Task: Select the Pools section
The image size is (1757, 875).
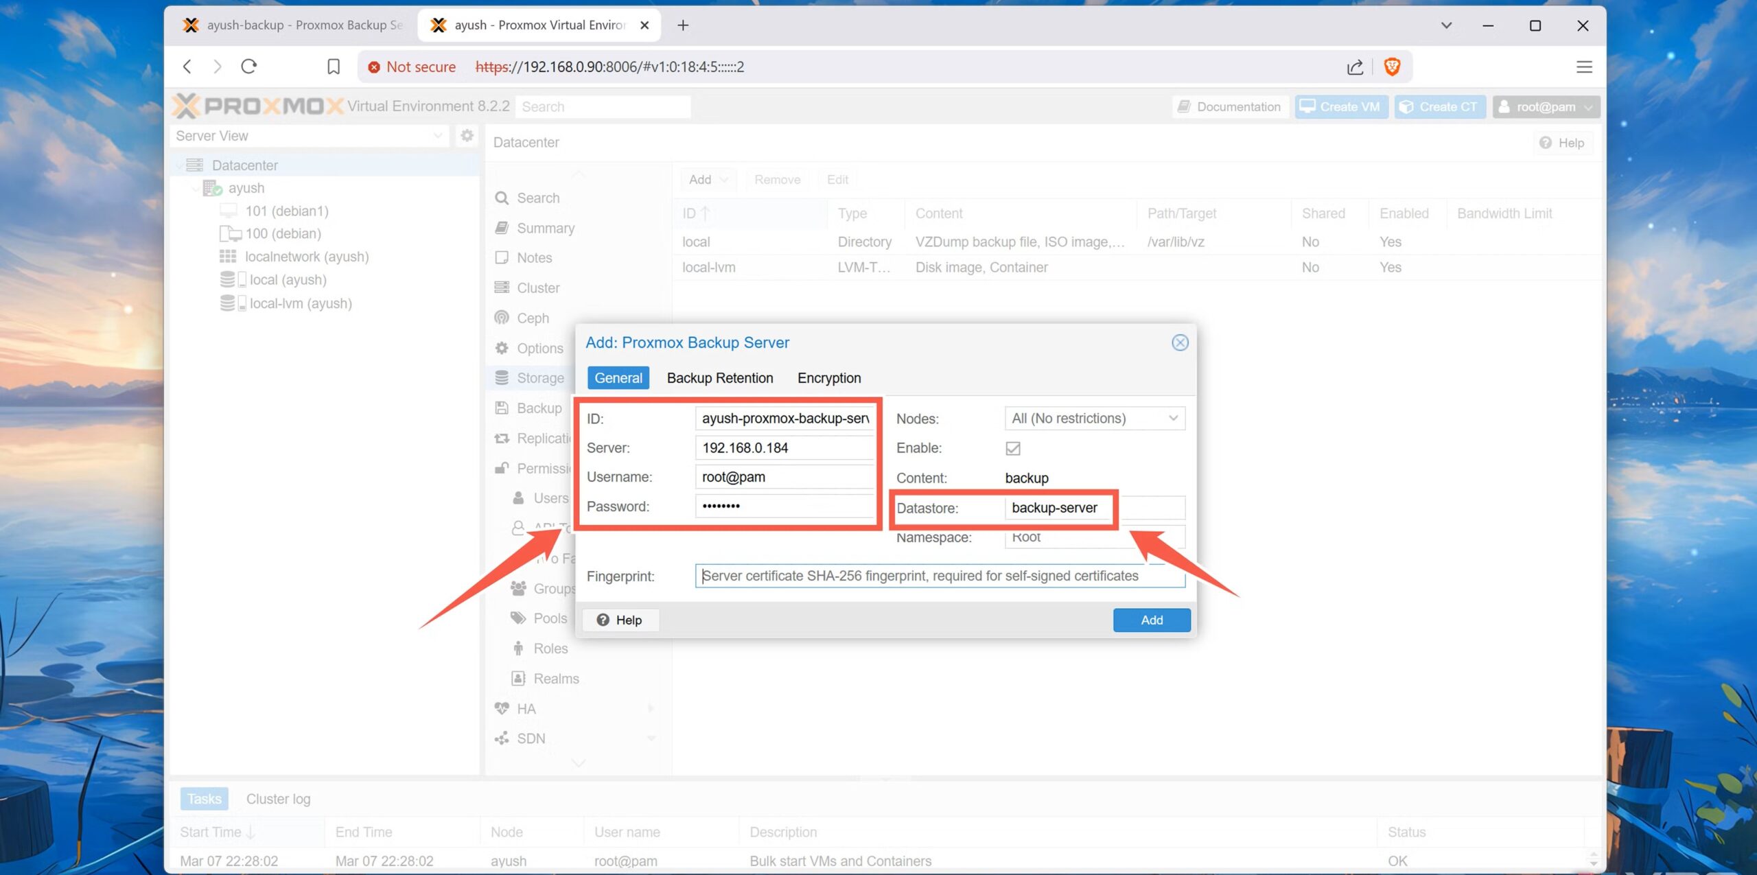Action: (550, 618)
